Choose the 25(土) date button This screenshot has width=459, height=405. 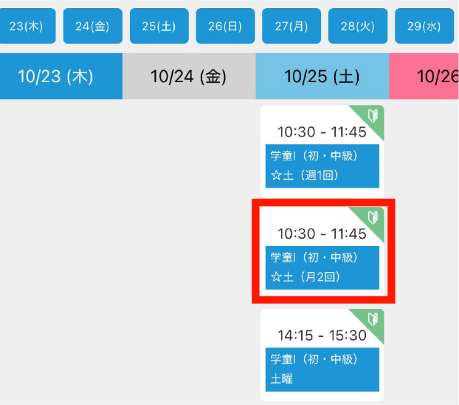pyautogui.click(x=159, y=26)
